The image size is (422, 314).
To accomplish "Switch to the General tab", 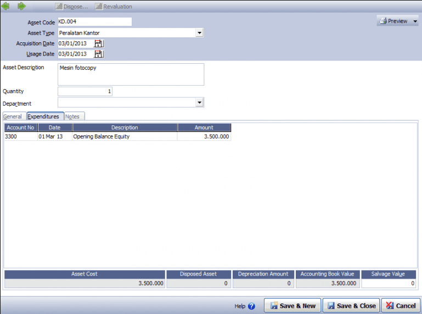I will coord(13,117).
